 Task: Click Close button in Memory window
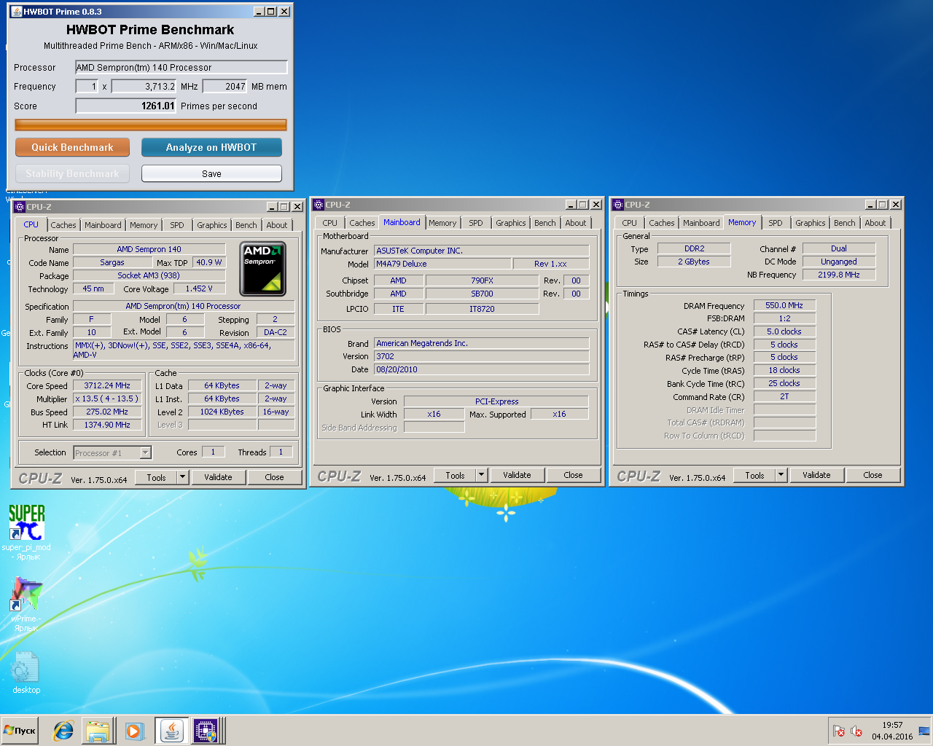point(873,475)
